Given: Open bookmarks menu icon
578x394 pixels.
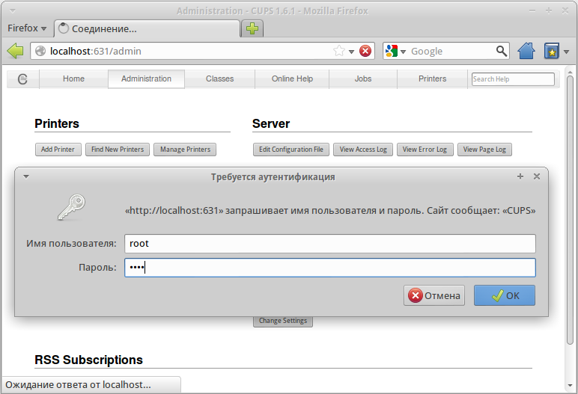Looking at the screenshot, I should click(x=552, y=51).
